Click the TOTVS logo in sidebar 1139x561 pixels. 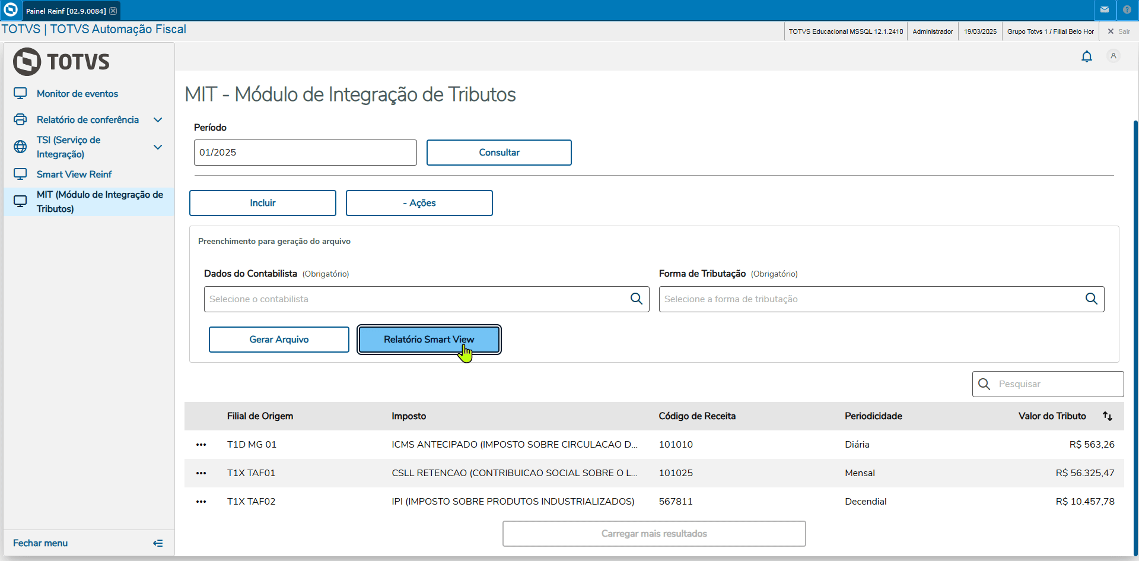pos(62,62)
